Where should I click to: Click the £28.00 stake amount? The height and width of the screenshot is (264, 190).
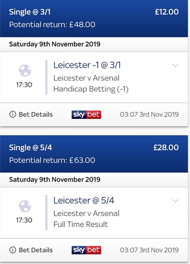(x=166, y=147)
